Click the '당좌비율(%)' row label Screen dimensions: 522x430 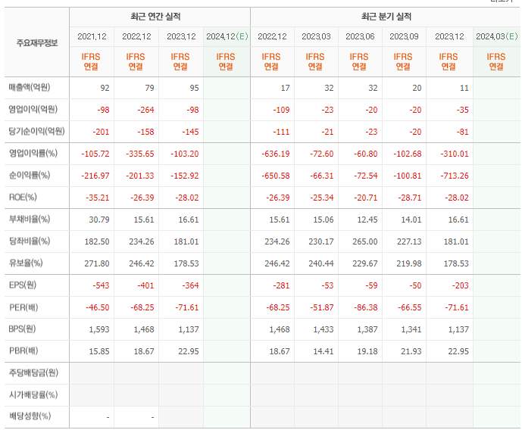tap(30, 241)
